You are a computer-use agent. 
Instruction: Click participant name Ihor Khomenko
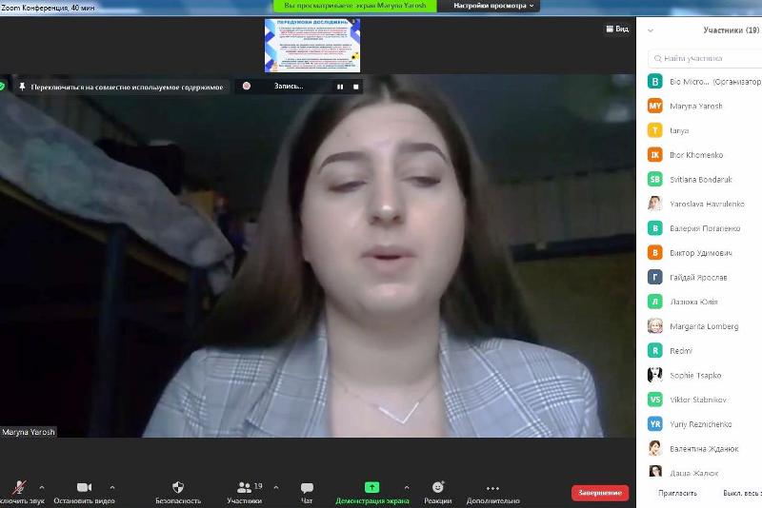pyautogui.click(x=696, y=155)
